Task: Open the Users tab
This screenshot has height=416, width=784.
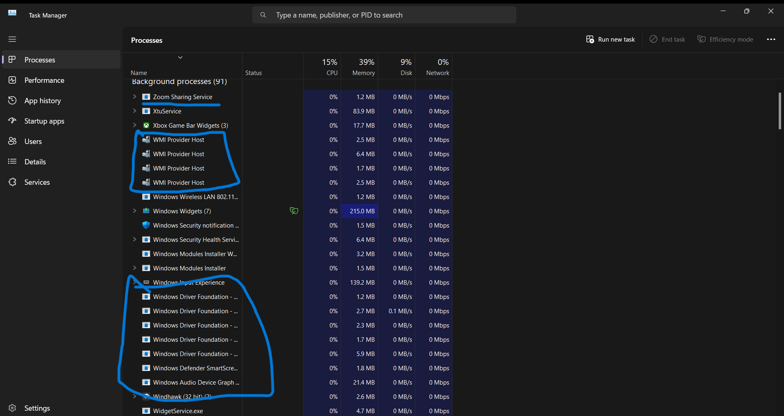Action: (61, 141)
